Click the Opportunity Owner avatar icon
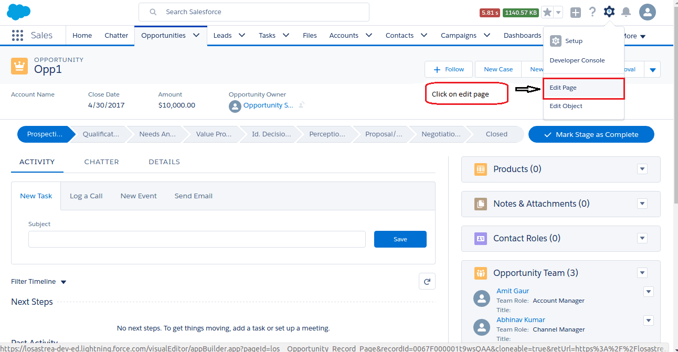The height and width of the screenshot is (352, 678). click(235, 106)
